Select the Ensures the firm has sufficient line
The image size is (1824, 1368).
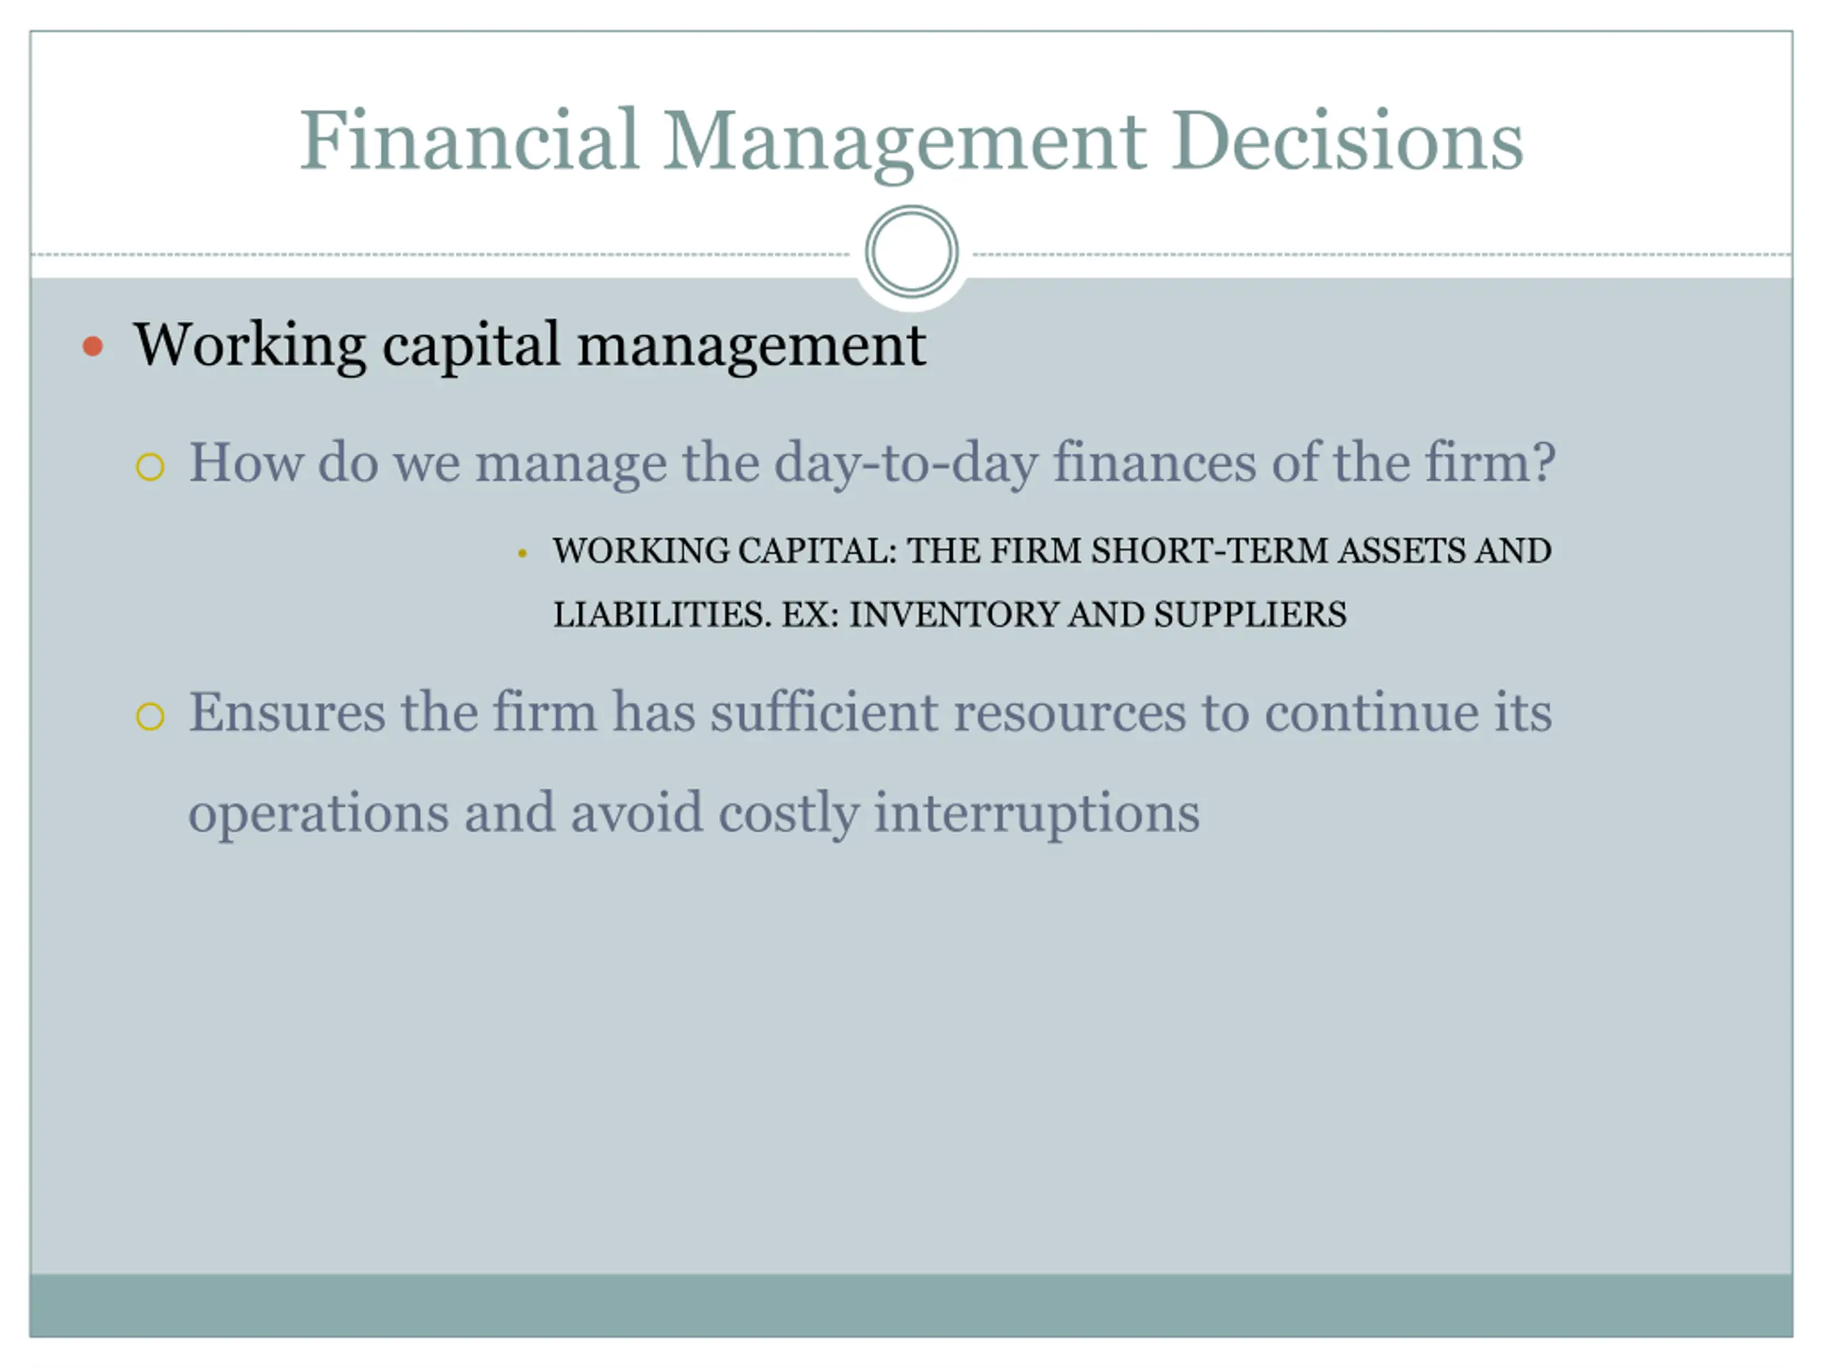click(870, 712)
